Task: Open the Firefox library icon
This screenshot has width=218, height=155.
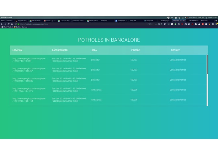Action: pyautogui.click(x=165, y=24)
